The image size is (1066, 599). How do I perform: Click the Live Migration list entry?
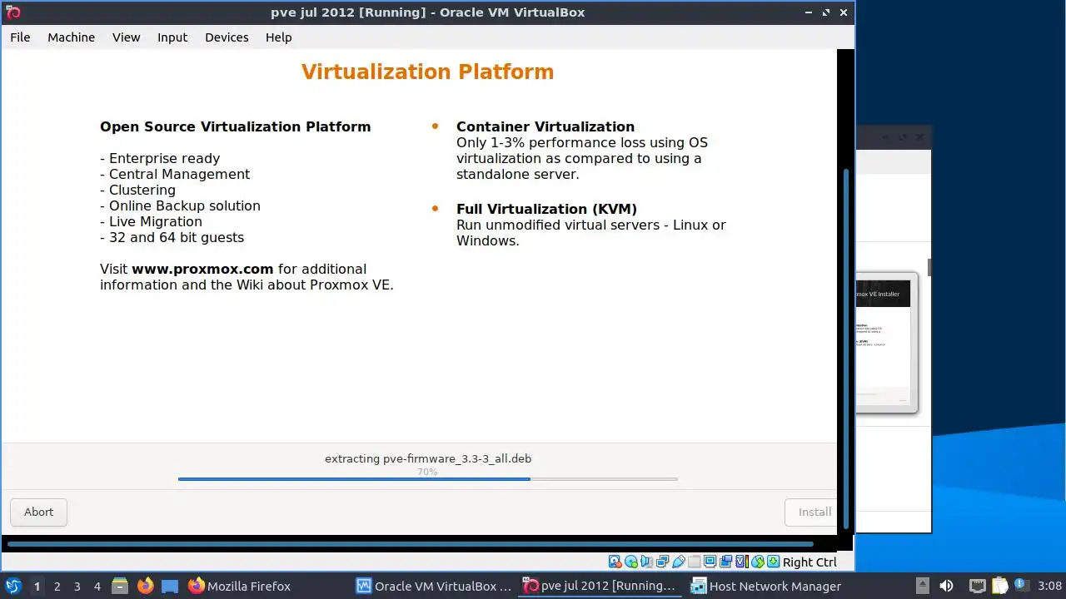(x=151, y=221)
